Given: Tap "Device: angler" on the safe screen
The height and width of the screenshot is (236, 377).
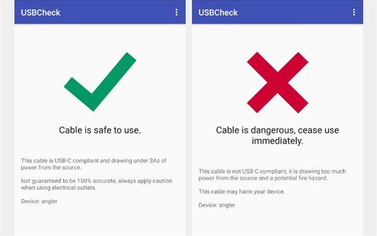Looking at the screenshot, I should tap(39, 201).
